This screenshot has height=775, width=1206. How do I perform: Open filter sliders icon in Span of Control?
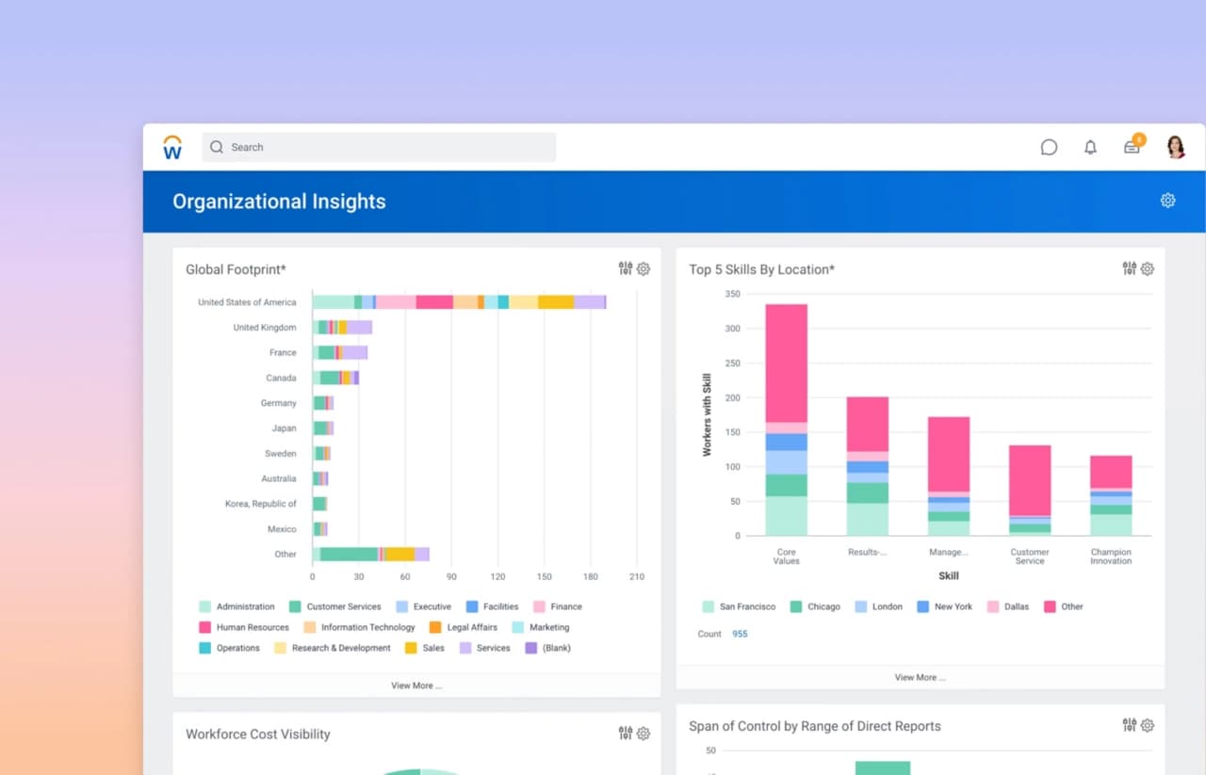[1130, 724]
